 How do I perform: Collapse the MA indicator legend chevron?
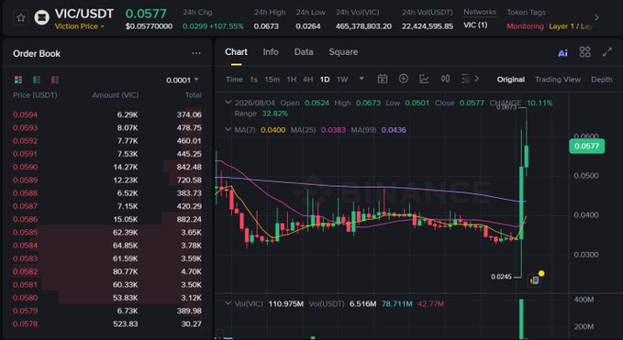(x=228, y=129)
